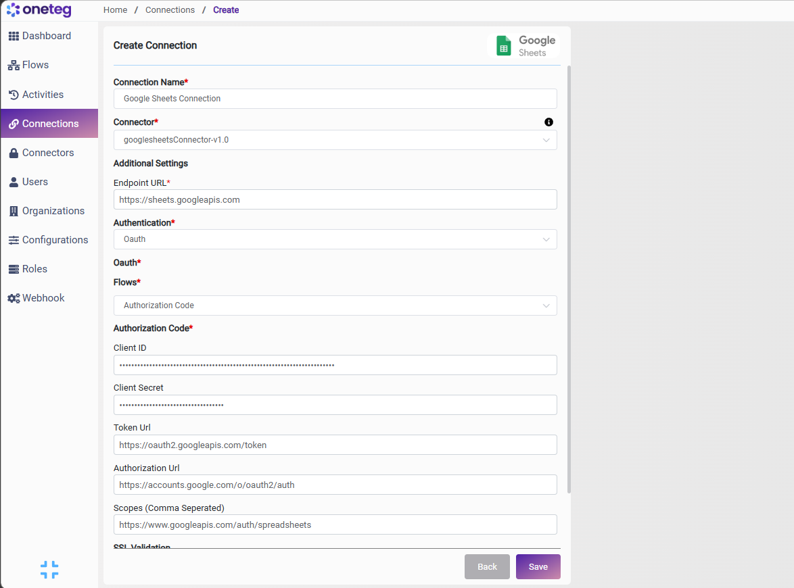Focus the Client ID field
Viewport: 794px width, 588px height.
coord(335,366)
